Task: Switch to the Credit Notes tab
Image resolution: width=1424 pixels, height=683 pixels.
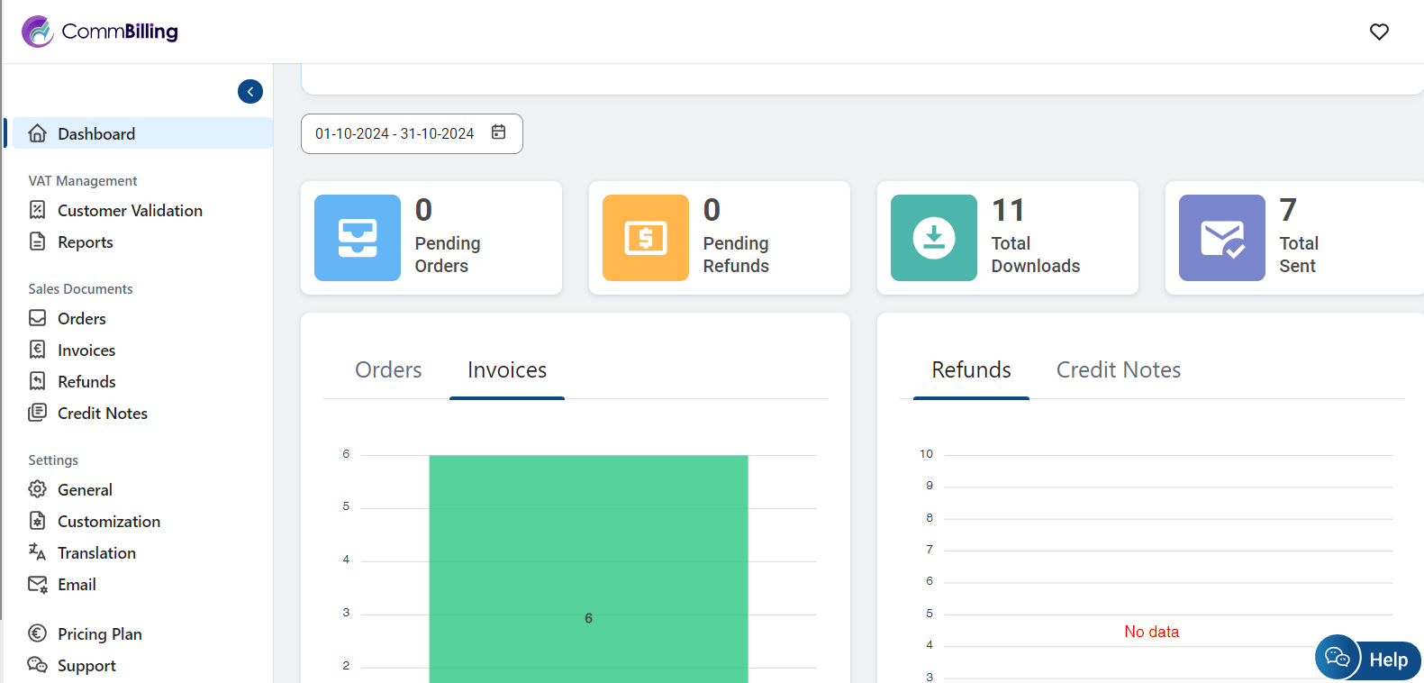Action: click(x=1118, y=370)
